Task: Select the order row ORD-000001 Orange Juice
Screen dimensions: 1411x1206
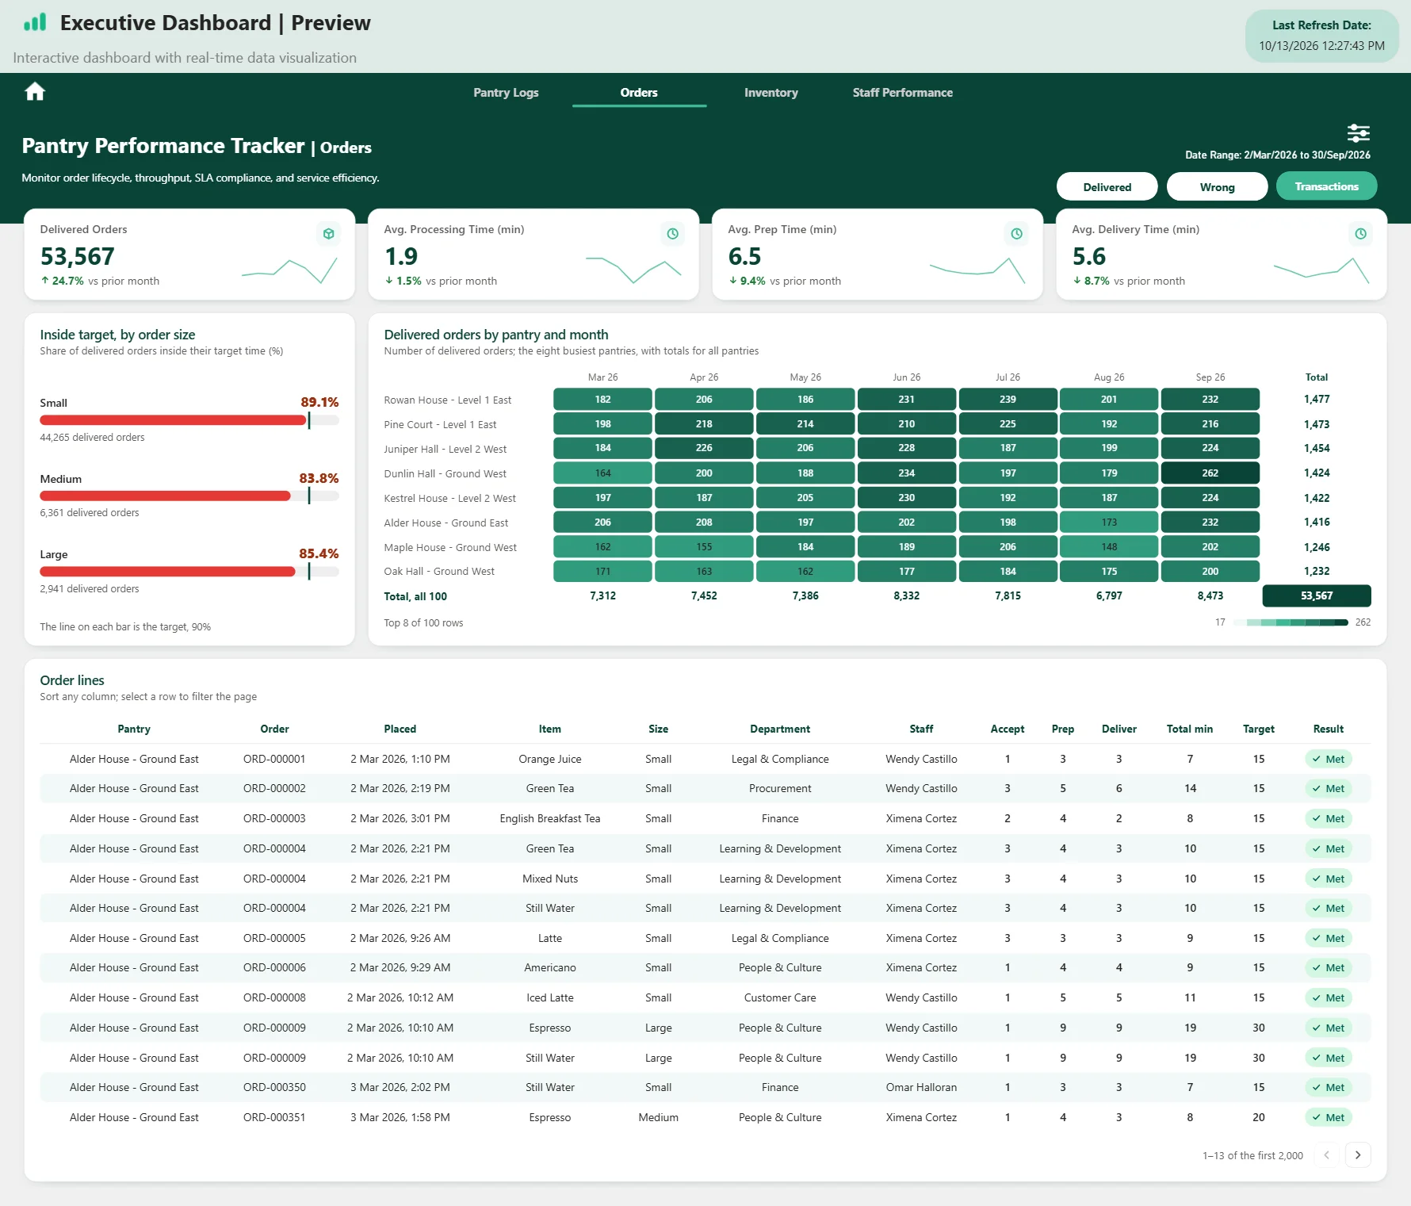Action: pos(705,760)
